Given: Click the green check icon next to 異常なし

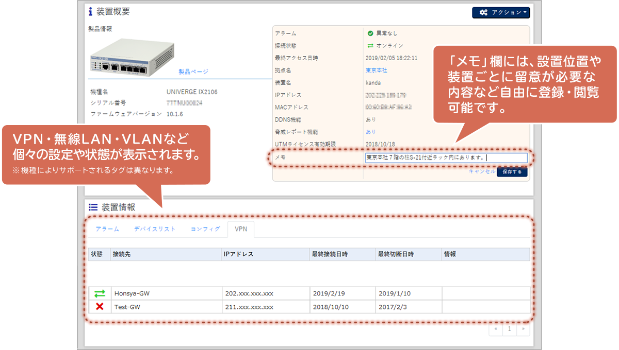Looking at the screenshot, I should coord(370,33).
